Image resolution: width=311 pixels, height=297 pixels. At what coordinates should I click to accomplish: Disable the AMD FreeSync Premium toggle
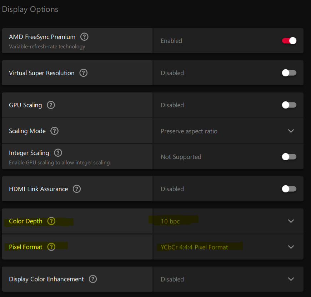pos(289,41)
